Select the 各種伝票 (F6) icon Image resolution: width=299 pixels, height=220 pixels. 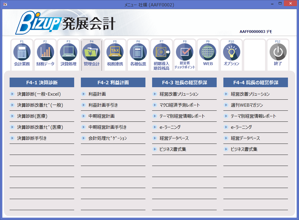point(138,54)
